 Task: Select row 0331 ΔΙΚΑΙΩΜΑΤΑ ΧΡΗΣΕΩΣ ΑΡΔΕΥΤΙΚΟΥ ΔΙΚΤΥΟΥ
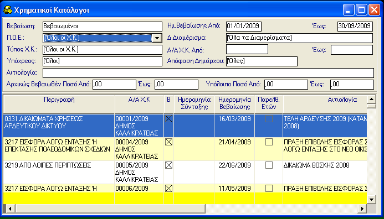185,126
